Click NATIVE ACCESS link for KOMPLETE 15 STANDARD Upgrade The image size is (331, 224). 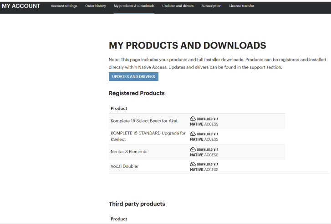pos(204,139)
